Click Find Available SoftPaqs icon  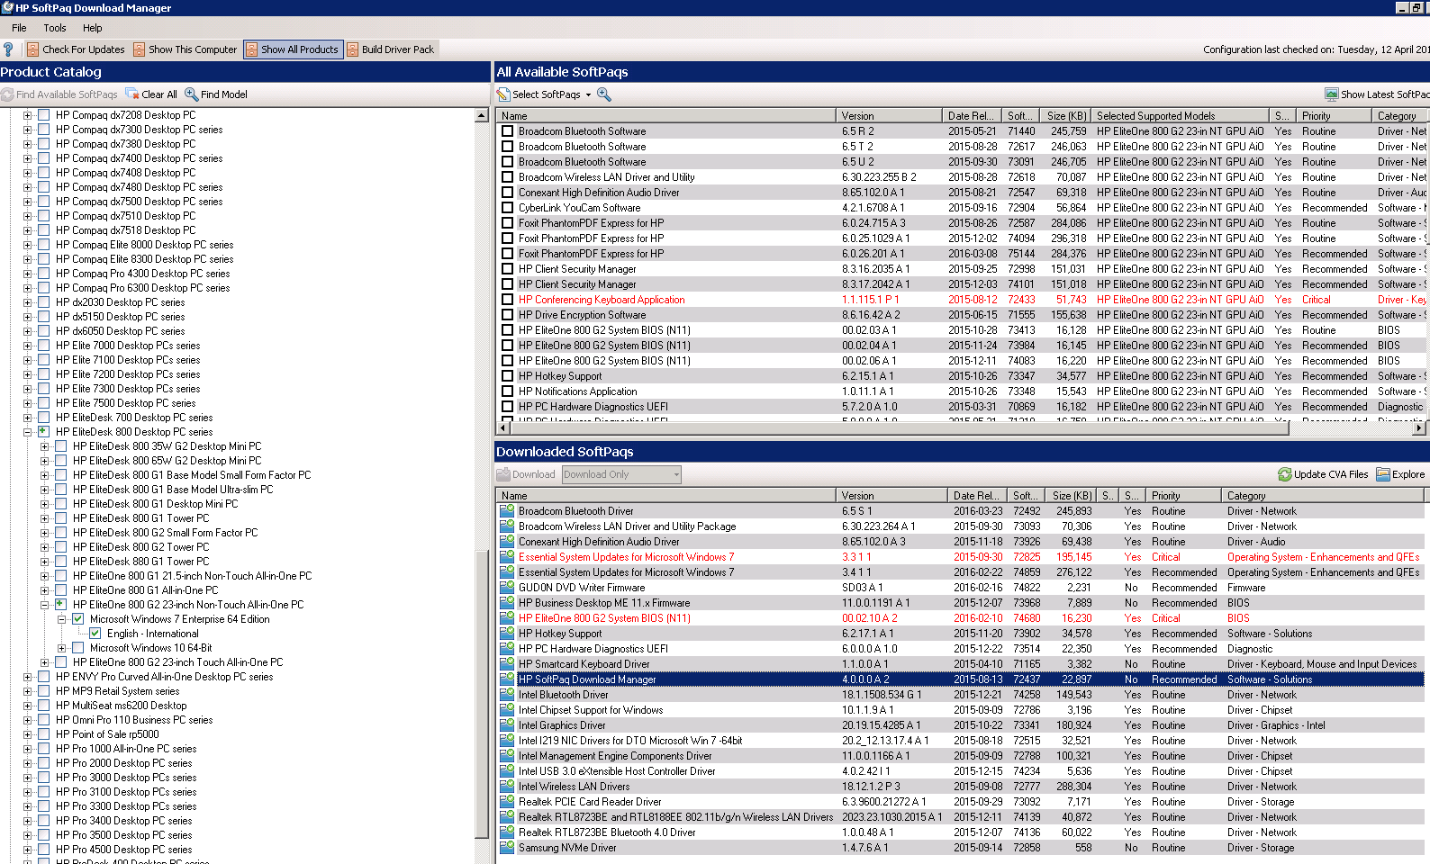7,94
